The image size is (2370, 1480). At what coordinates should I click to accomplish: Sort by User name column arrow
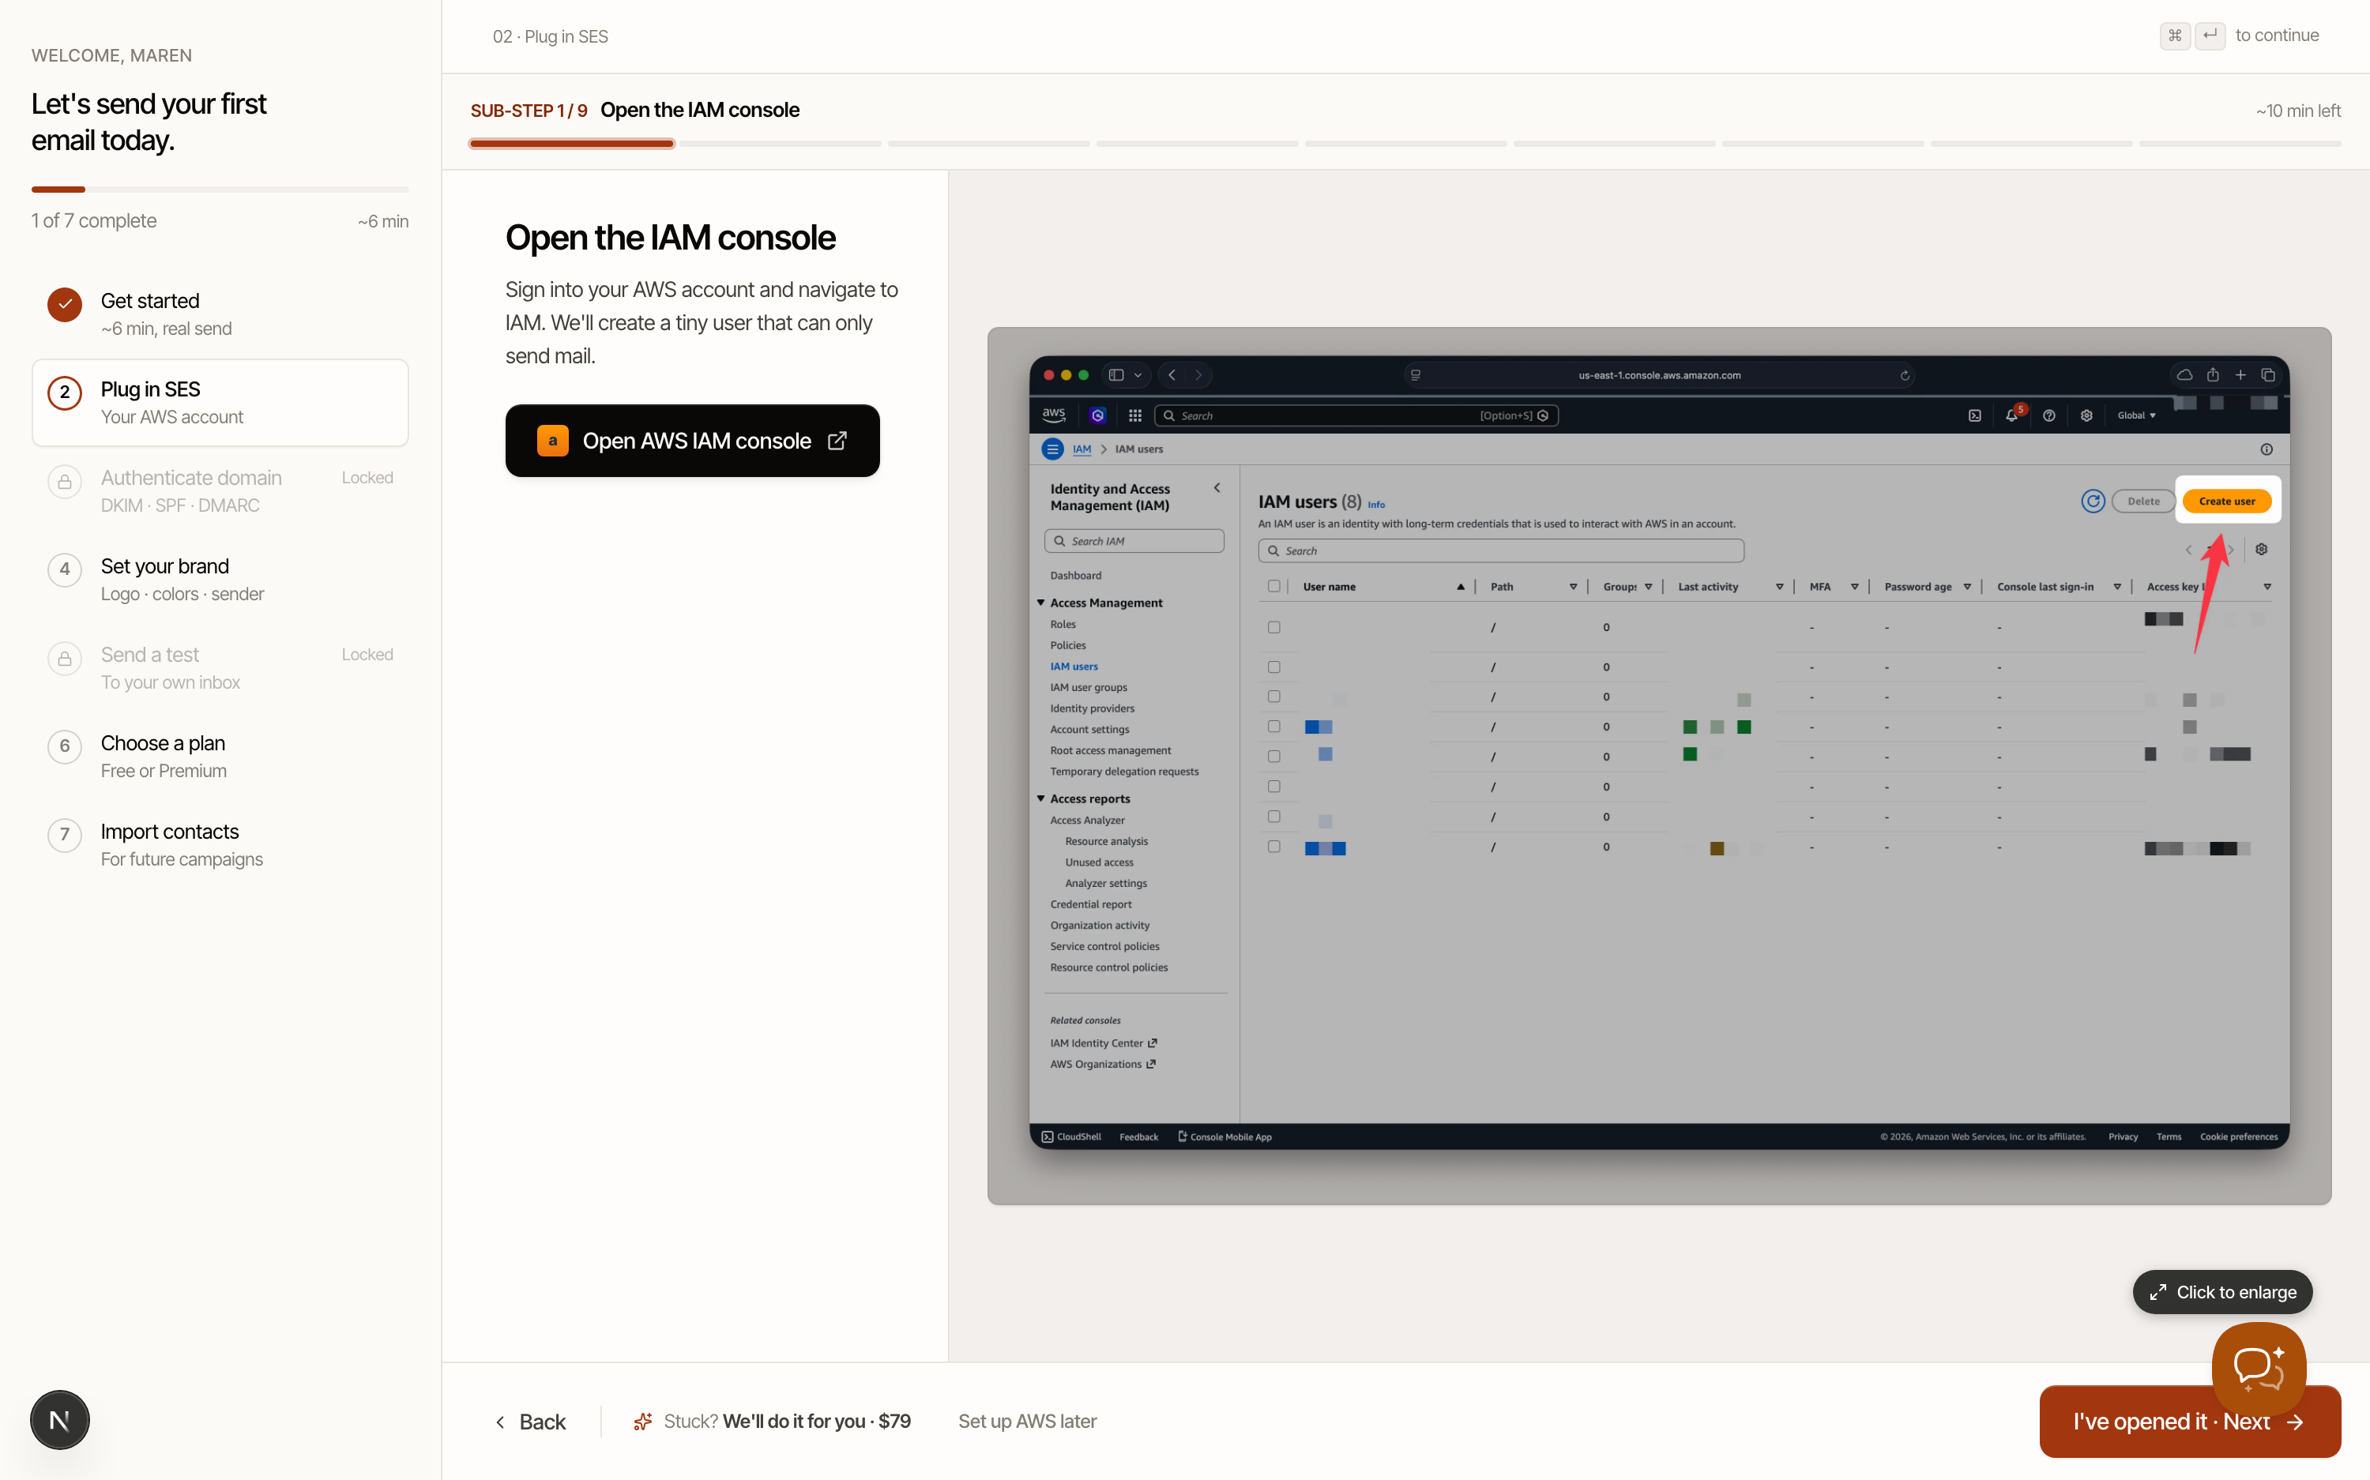pos(1460,586)
